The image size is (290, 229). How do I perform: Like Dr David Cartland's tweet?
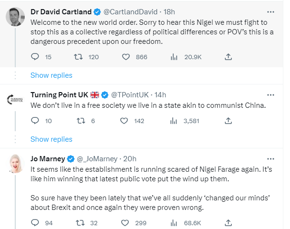[126, 57]
